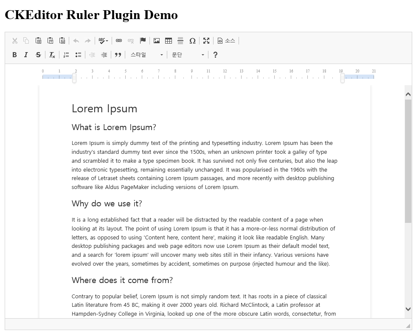Click the Cut scissors icon

15,41
